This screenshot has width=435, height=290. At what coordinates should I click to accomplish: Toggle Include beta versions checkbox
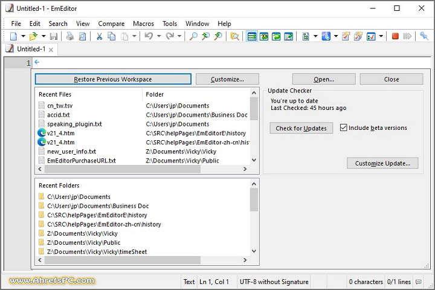[343, 127]
